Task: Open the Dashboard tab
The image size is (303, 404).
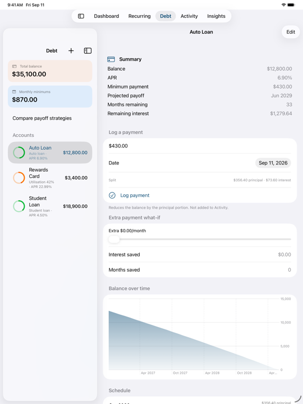Action: pyautogui.click(x=107, y=16)
